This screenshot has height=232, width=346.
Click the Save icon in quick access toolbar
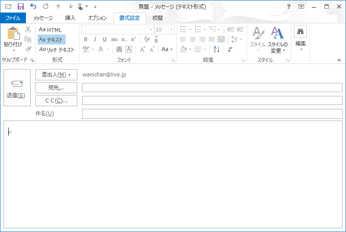tap(21, 6)
